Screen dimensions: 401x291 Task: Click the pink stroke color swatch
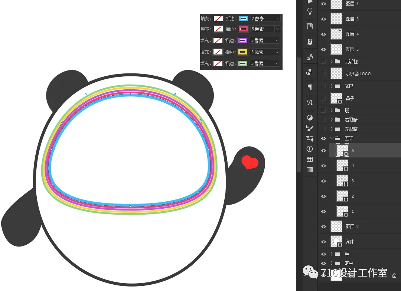point(243,29)
